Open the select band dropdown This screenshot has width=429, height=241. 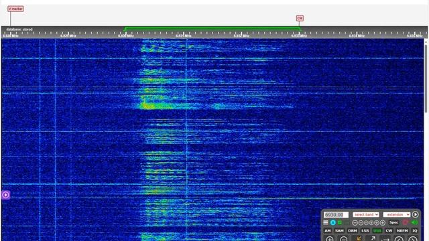coord(366,214)
